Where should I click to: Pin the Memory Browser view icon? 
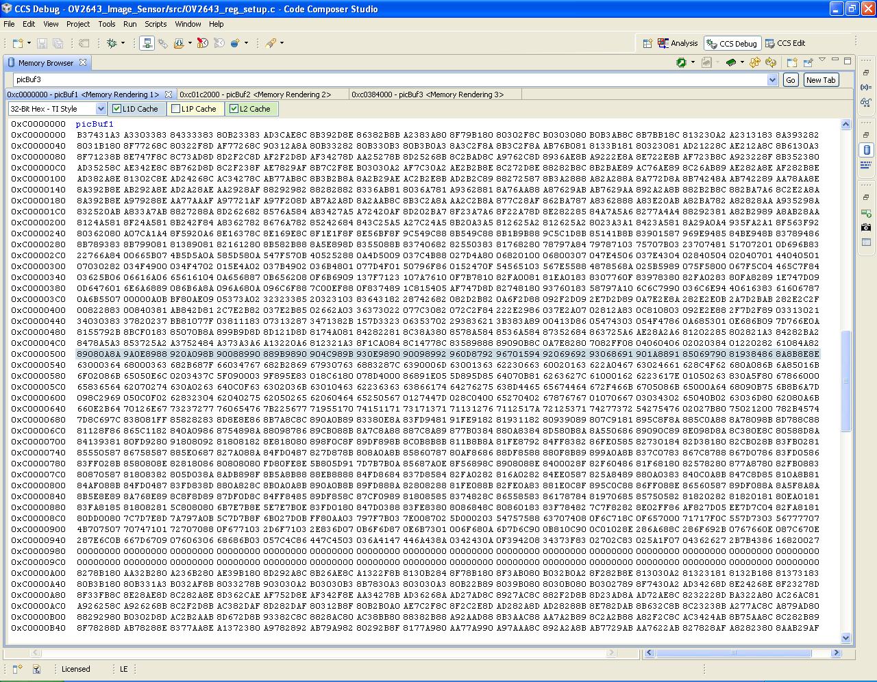click(808, 62)
